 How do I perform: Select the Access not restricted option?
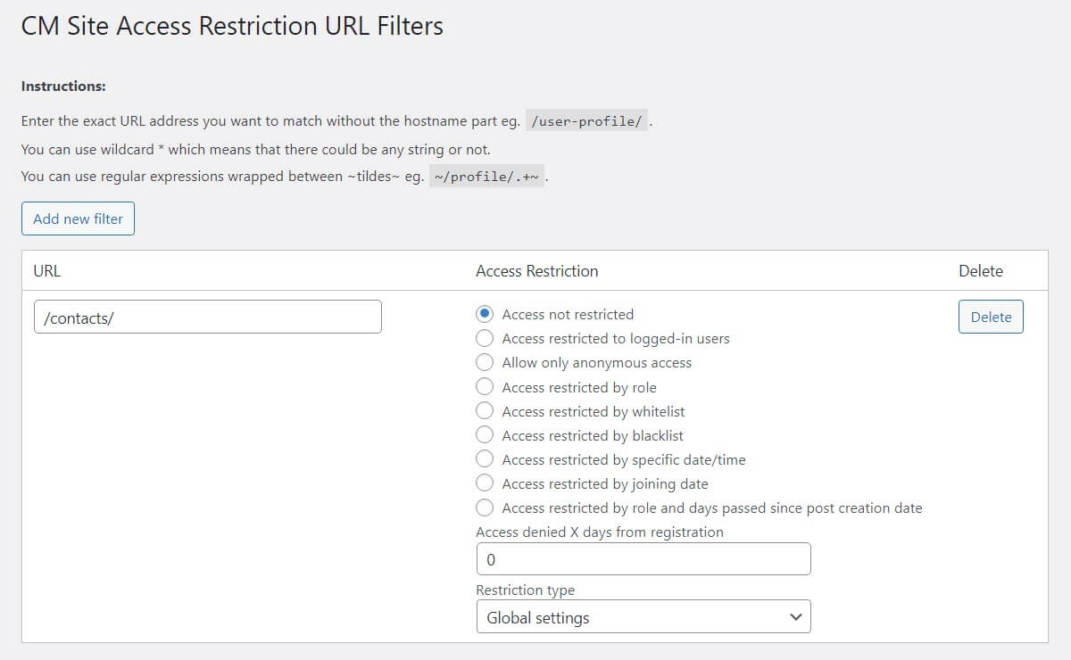pyautogui.click(x=485, y=314)
